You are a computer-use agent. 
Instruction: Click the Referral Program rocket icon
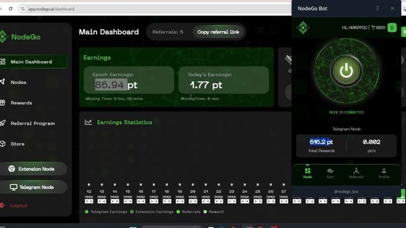[x=3, y=123]
